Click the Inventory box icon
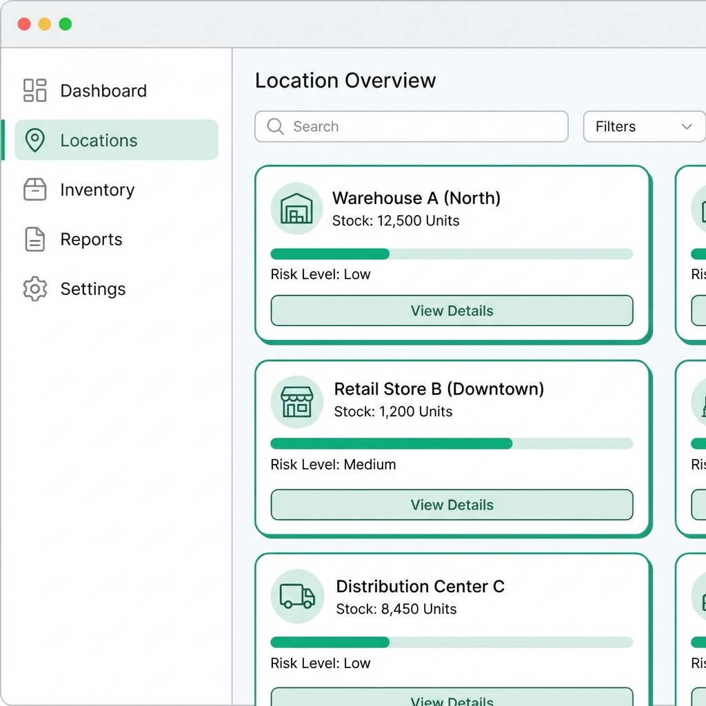706x706 pixels. click(x=34, y=190)
